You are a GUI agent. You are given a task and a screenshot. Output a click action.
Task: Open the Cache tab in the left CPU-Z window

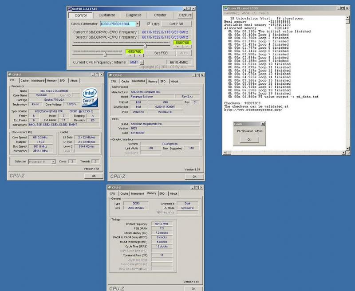24,81
